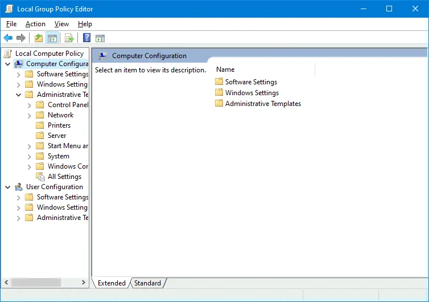Toggle the Show/Hide Action Pane icon
429x302 pixels.
click(x=100, y=38)
